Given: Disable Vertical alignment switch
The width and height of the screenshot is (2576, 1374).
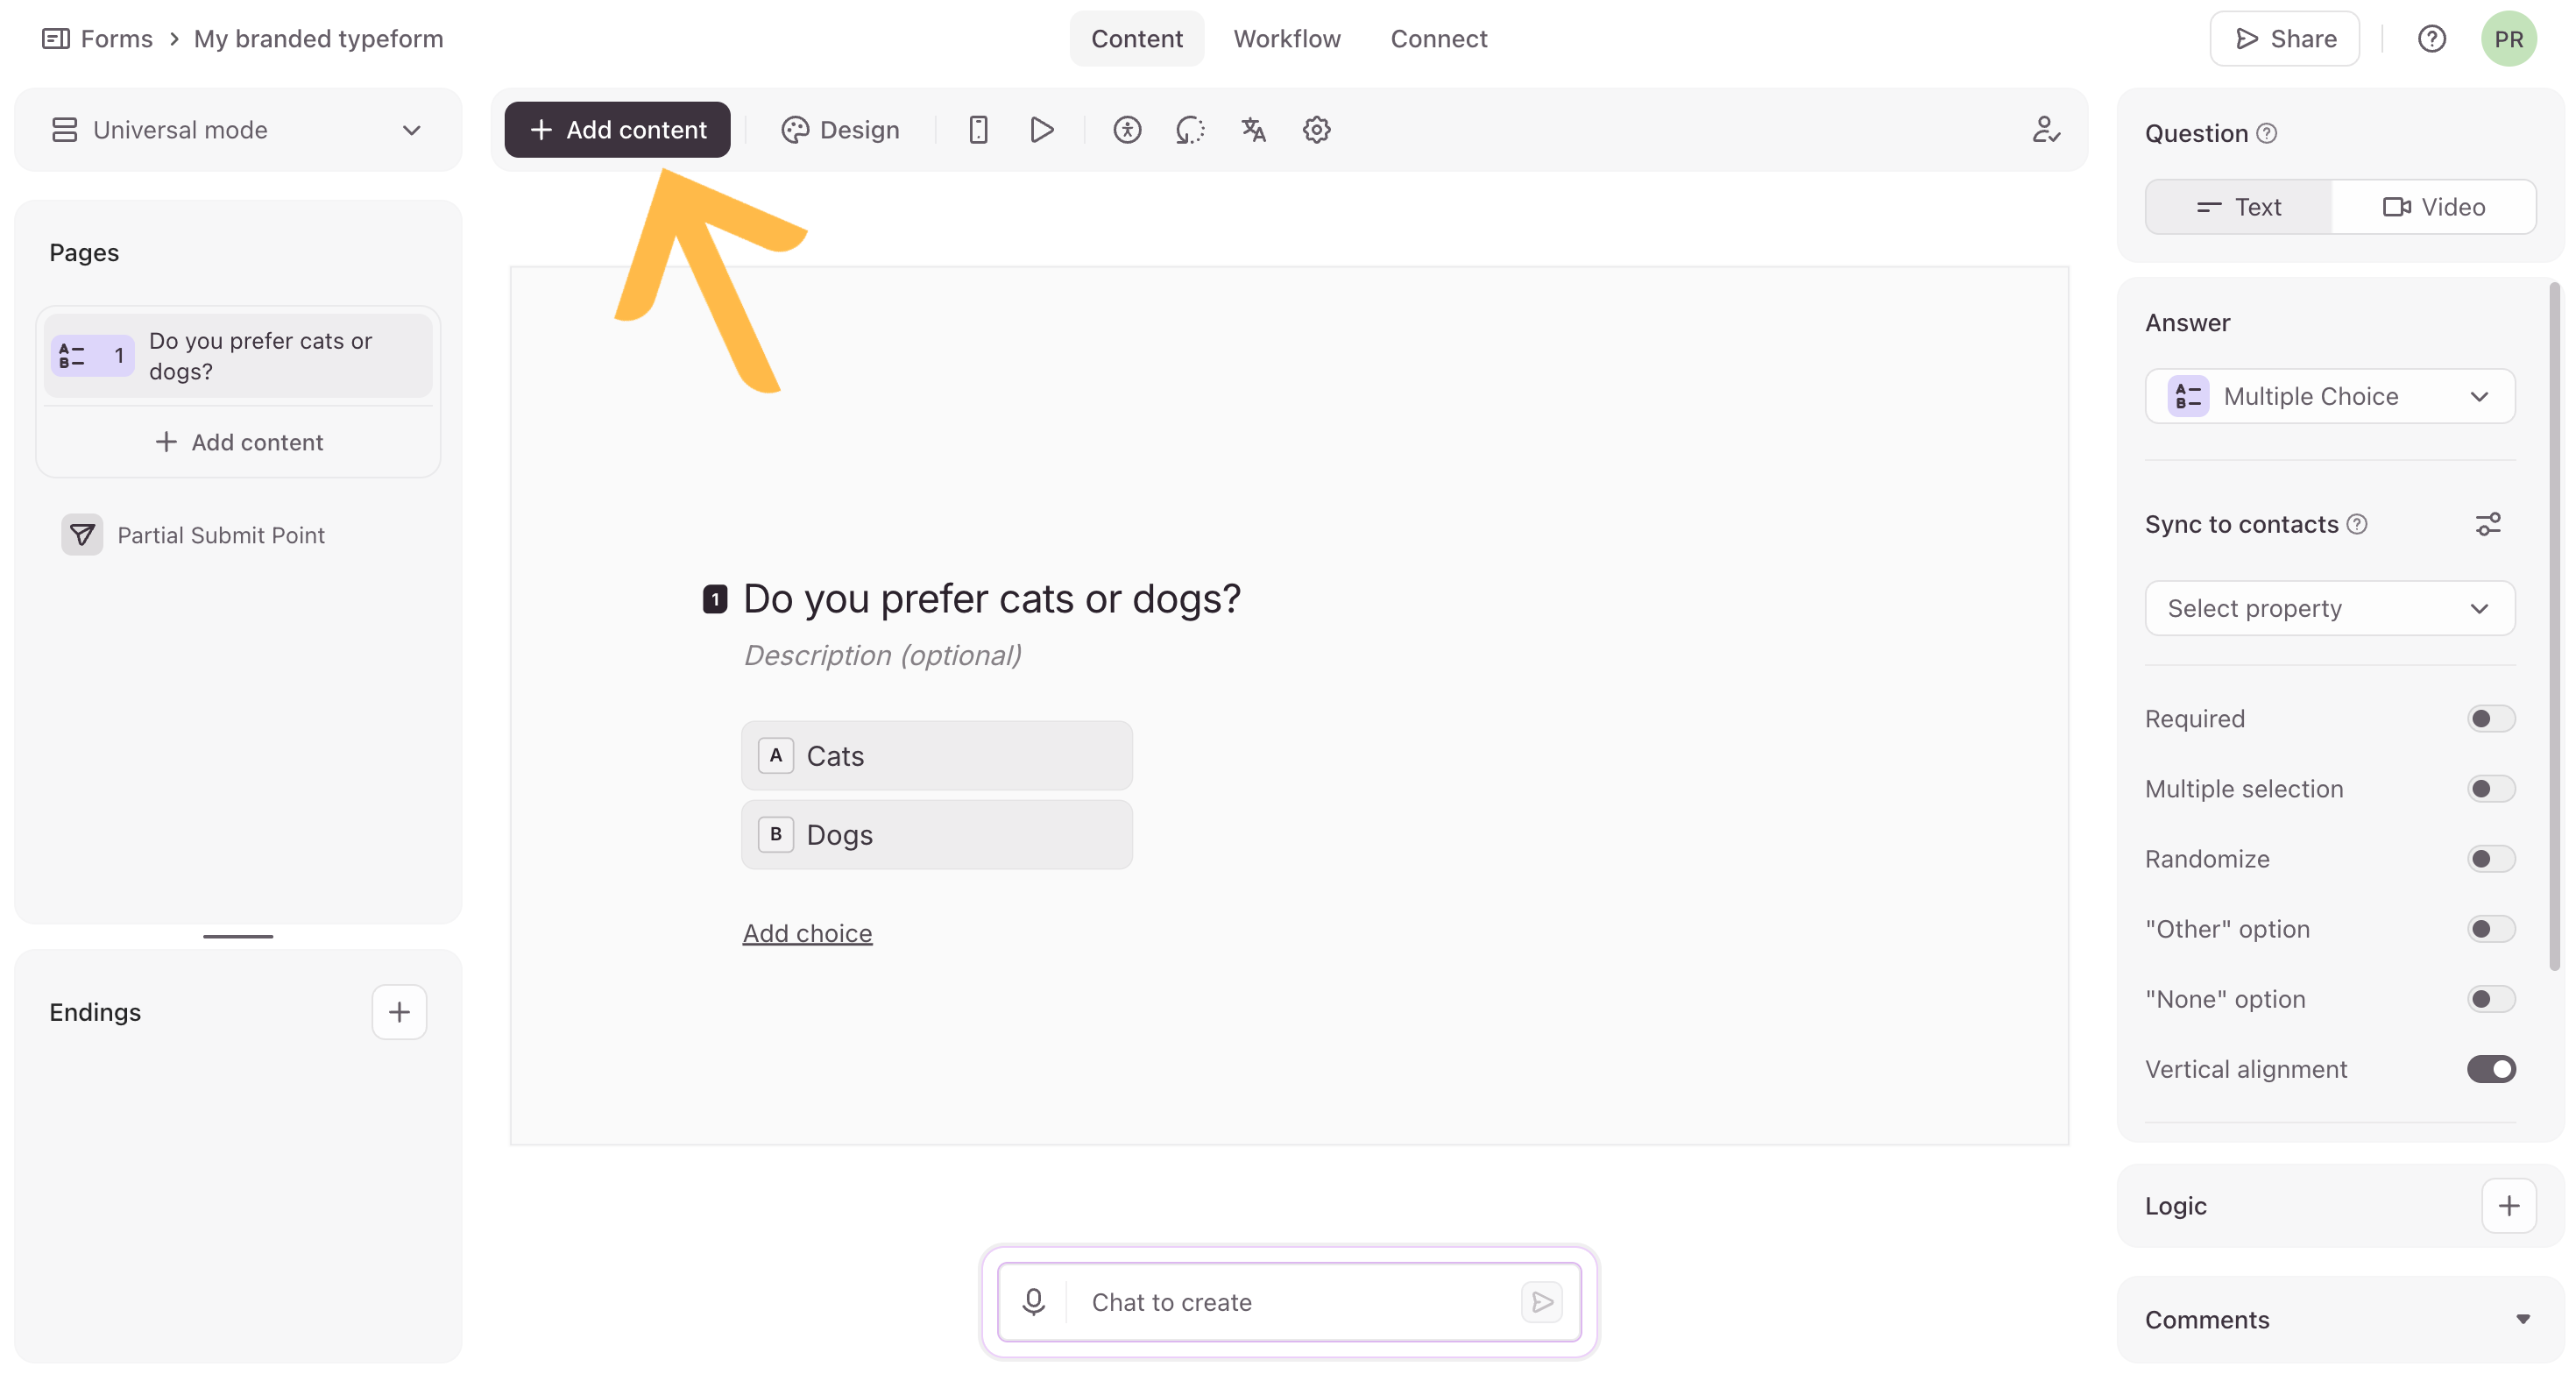Looking at the screenshot, I should (2490, 1068).
